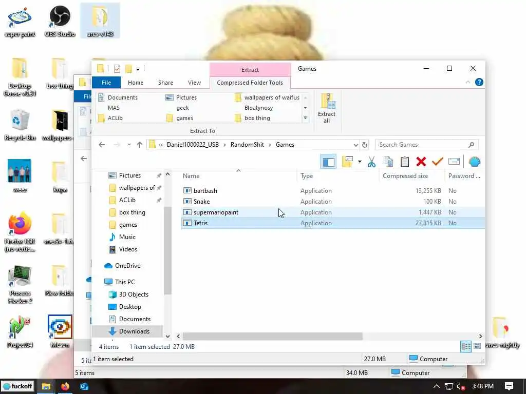This screenshot has height=394, width=526.
Task: Expand address bar history dropdown
Action: (x=355, y=145)
